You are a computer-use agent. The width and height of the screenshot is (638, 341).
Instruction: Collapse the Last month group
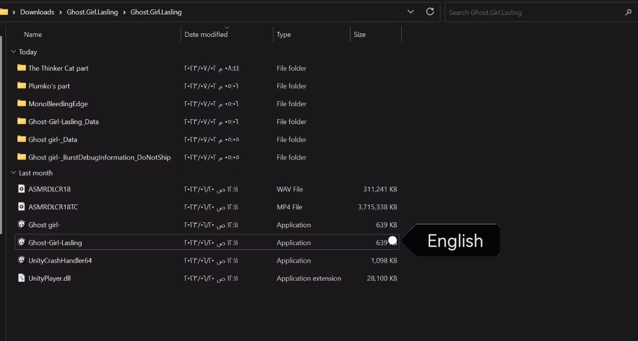point(13,172)
